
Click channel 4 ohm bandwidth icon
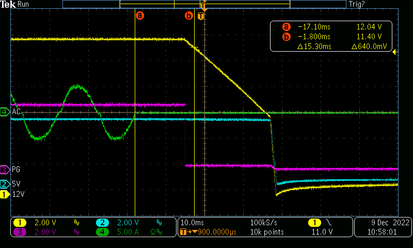[x=156, y=232]
